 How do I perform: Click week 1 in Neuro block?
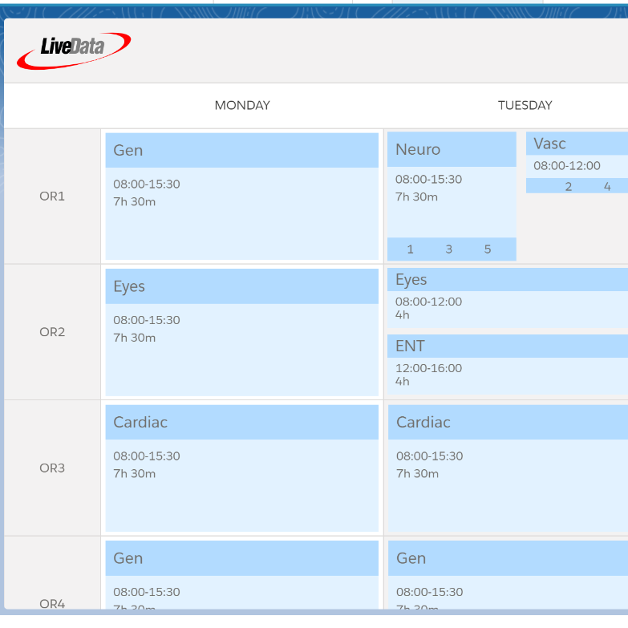[410, 249]
